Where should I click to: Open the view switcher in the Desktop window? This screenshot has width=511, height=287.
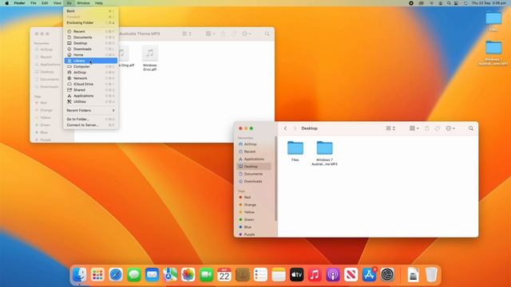pyautogui.click(x=390, y=128)
